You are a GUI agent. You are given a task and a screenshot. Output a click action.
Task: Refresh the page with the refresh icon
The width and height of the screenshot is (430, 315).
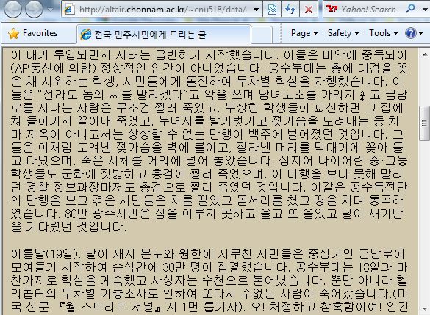[x=290, y=10]
